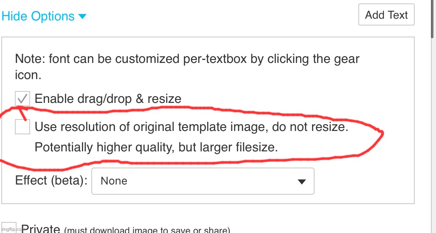Click the Private label text
Image resolution: width=436 pixels, height=233 pixels.
point(41,229)
